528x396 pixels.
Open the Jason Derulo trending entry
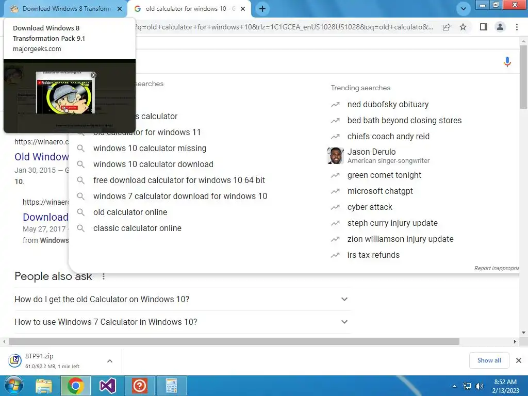tap(388, 156)
